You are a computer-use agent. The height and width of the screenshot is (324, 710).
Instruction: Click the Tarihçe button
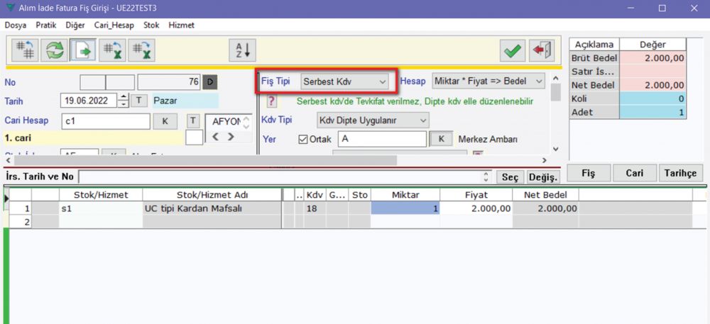point(680,172)
